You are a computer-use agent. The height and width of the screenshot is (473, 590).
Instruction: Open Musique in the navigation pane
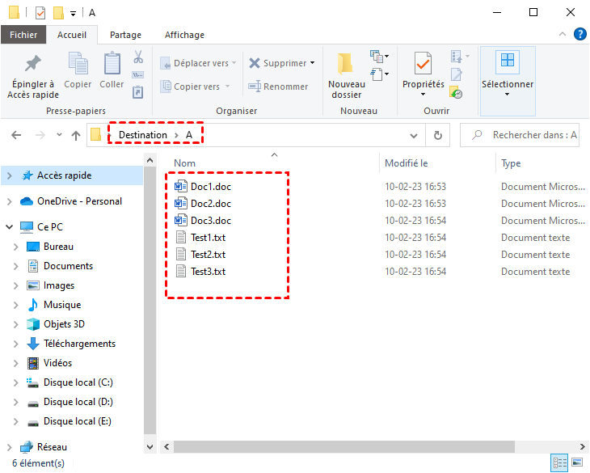click(62, 305)
